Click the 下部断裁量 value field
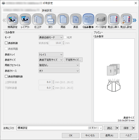Viewport: 139px width, 140px height. coord(45,88)
